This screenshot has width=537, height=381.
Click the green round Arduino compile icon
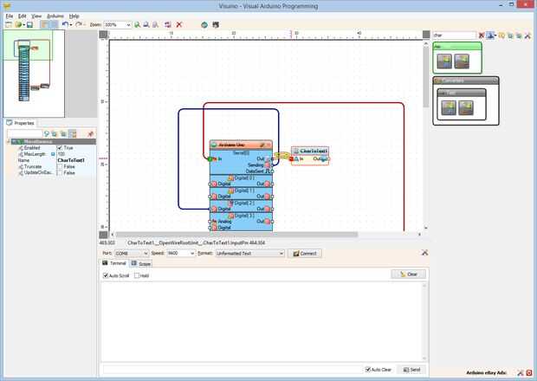(x=204, y=24)
